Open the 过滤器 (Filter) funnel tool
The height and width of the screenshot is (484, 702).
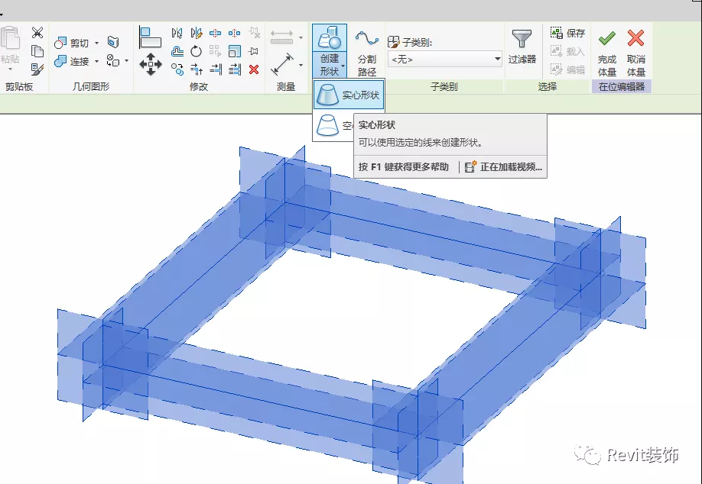(522, 47)
